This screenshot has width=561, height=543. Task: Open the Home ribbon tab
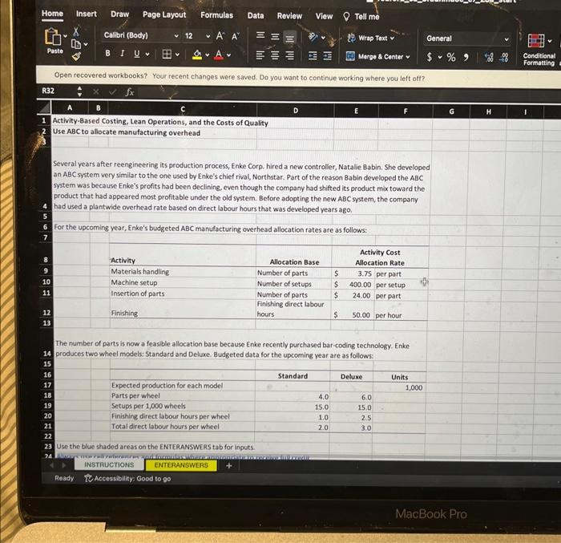tap(52, 14)
